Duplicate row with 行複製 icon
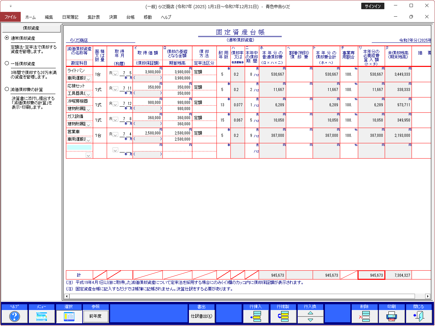Screen dimensions: 435x326 [283, 316]
